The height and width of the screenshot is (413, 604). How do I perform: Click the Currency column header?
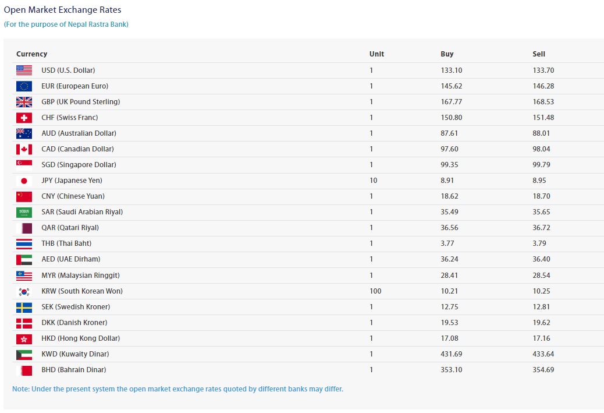[x=31, y=54]
